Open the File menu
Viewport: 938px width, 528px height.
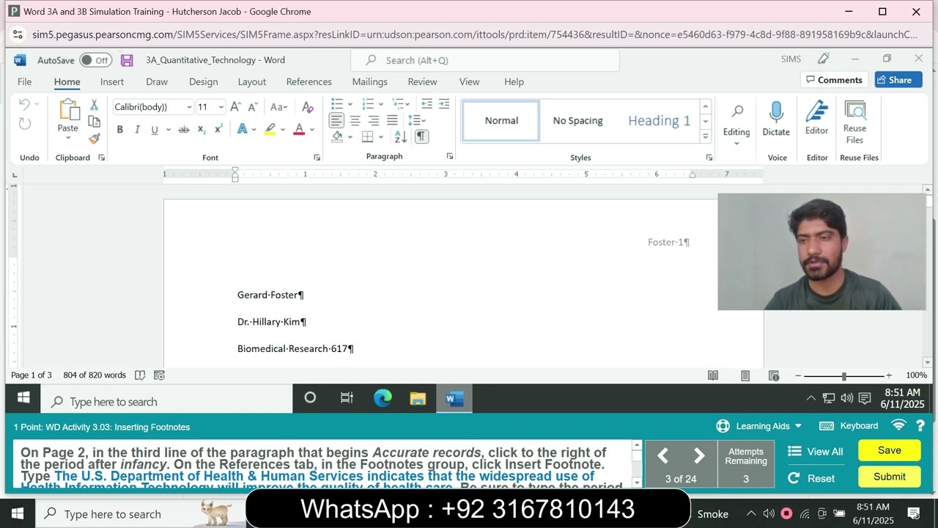(24, 81)
